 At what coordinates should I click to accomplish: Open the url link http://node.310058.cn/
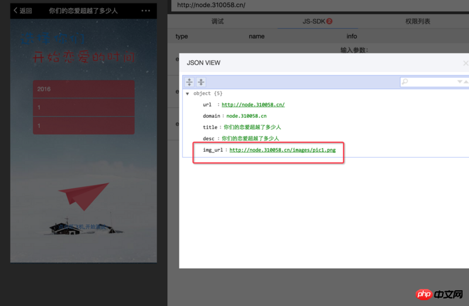click(x=253, y=105)
